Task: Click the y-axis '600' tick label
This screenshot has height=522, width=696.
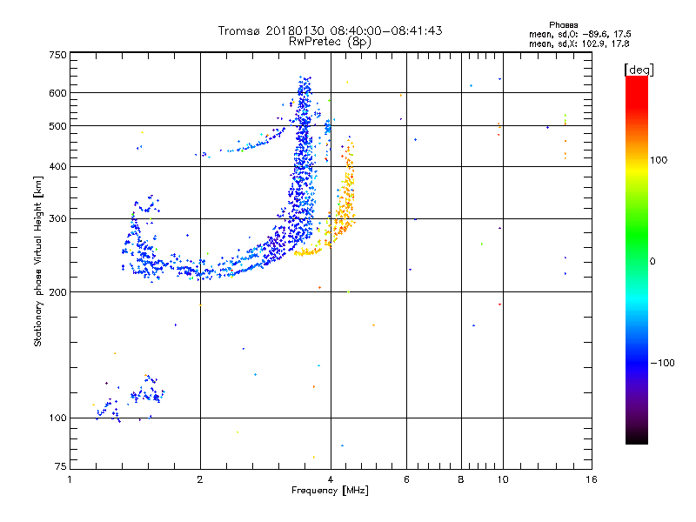Action: (57, 93)
